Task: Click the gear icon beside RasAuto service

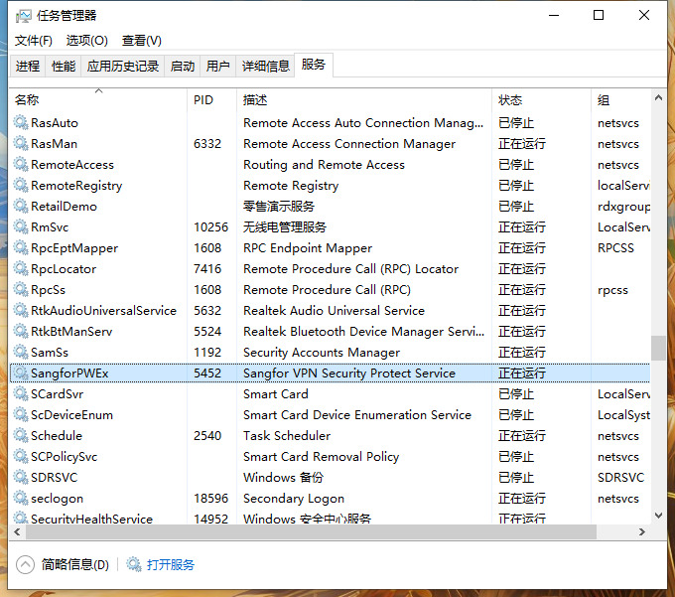Action: click(x=21, y=123)
